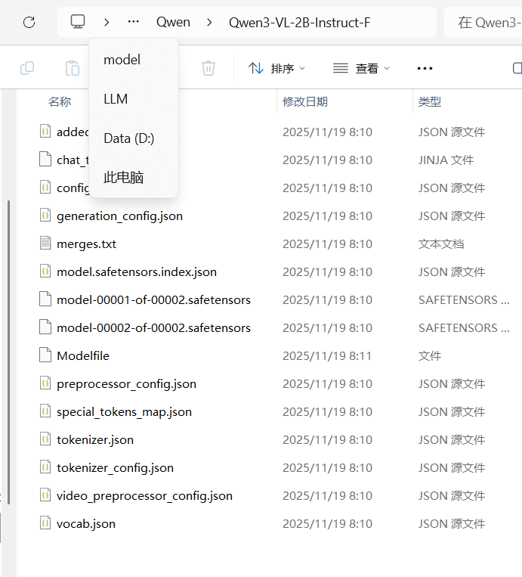Click the This PC monitor icon

78,22
